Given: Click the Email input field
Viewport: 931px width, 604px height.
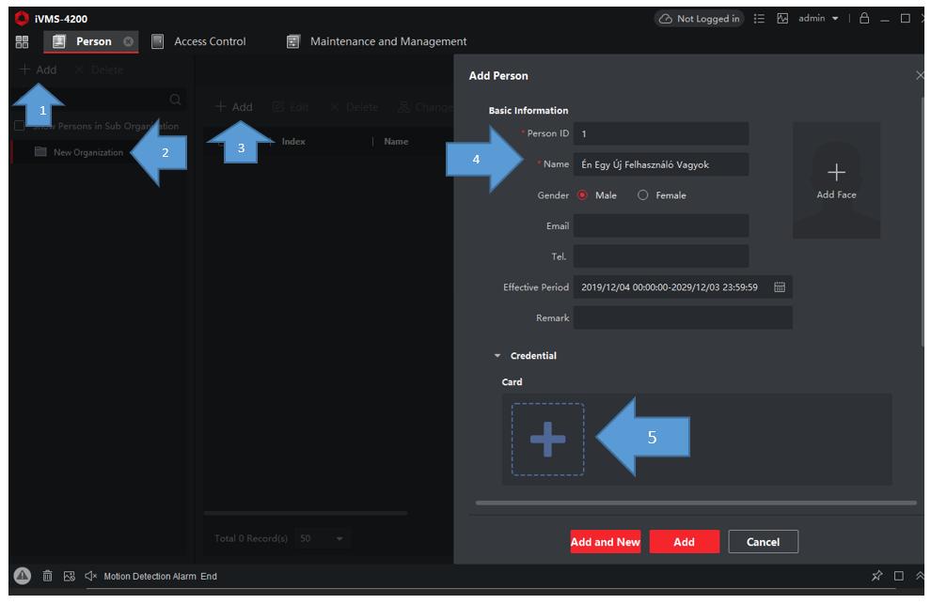Looking at the screenshot, I should coord(661,226).
